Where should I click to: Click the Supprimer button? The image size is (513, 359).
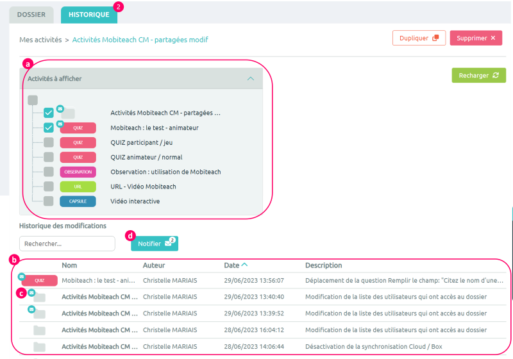[476, 38]
